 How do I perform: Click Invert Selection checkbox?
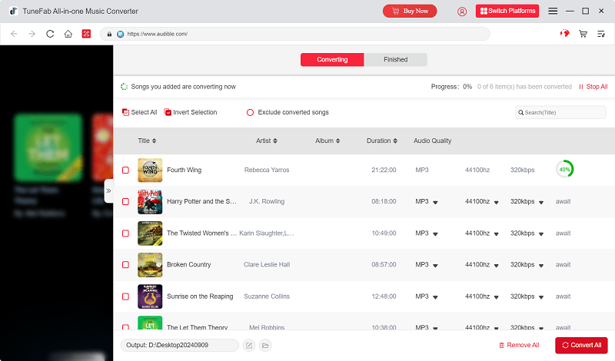[x=168, y=112]
